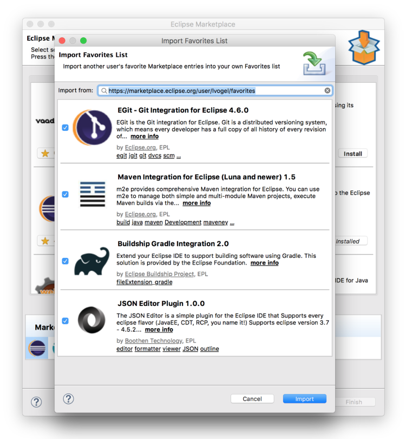Click the formatter tag link

click(147, 349)
